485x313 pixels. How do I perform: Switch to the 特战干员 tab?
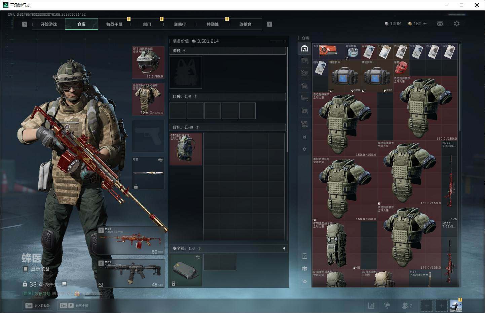tap(114, 24)
